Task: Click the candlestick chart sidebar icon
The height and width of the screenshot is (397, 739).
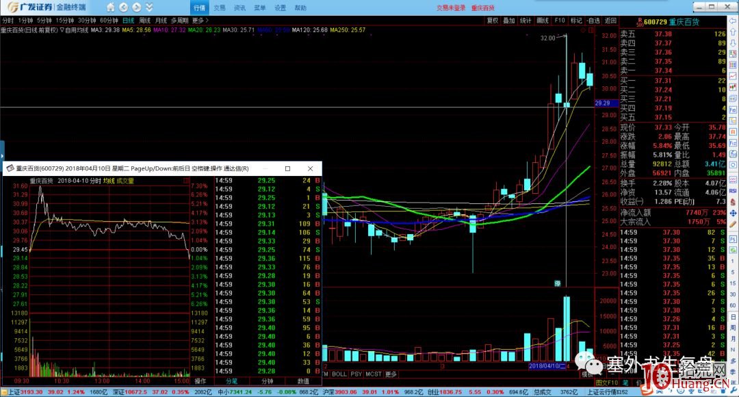Action: (x=734, y=88)
